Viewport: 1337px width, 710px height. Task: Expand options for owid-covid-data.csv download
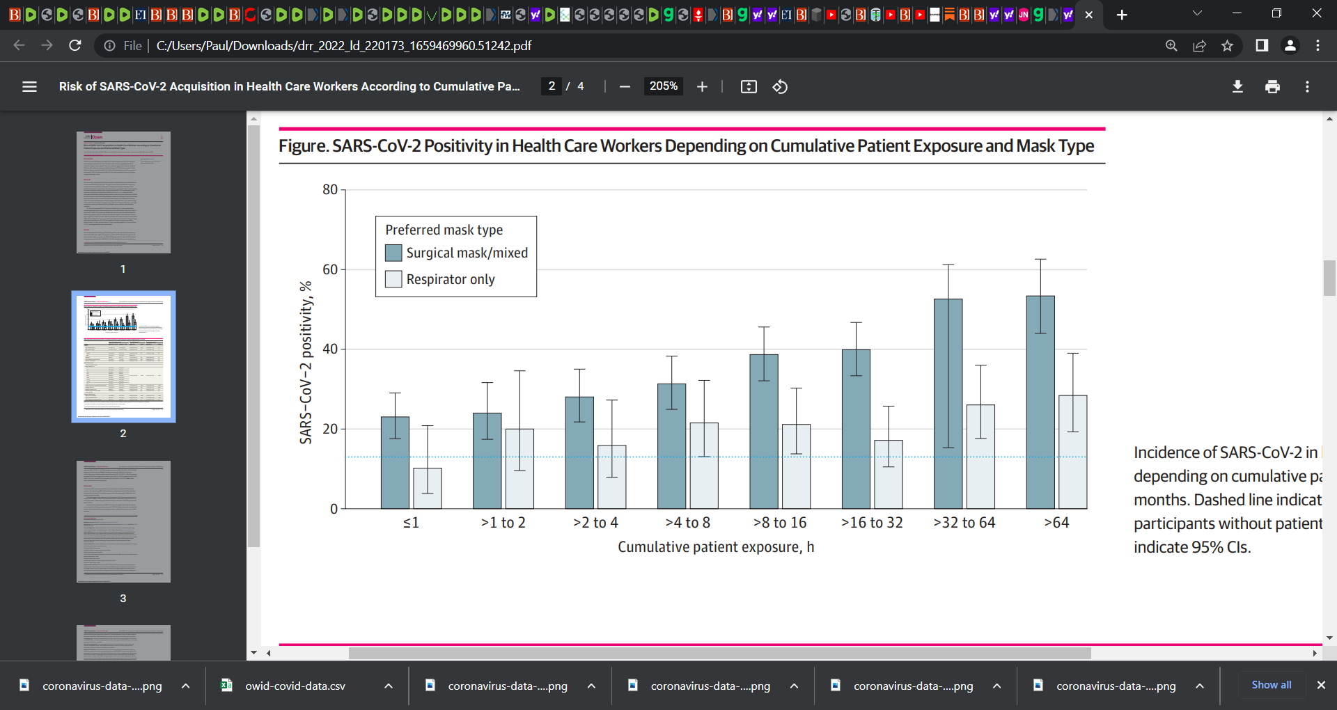click(389, 686)
